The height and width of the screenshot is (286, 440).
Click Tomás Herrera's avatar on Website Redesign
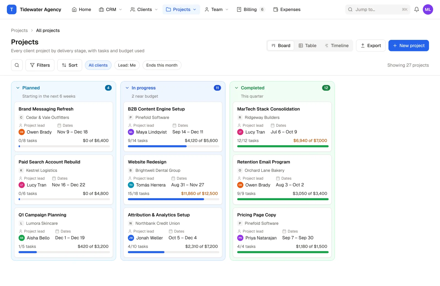131,185
